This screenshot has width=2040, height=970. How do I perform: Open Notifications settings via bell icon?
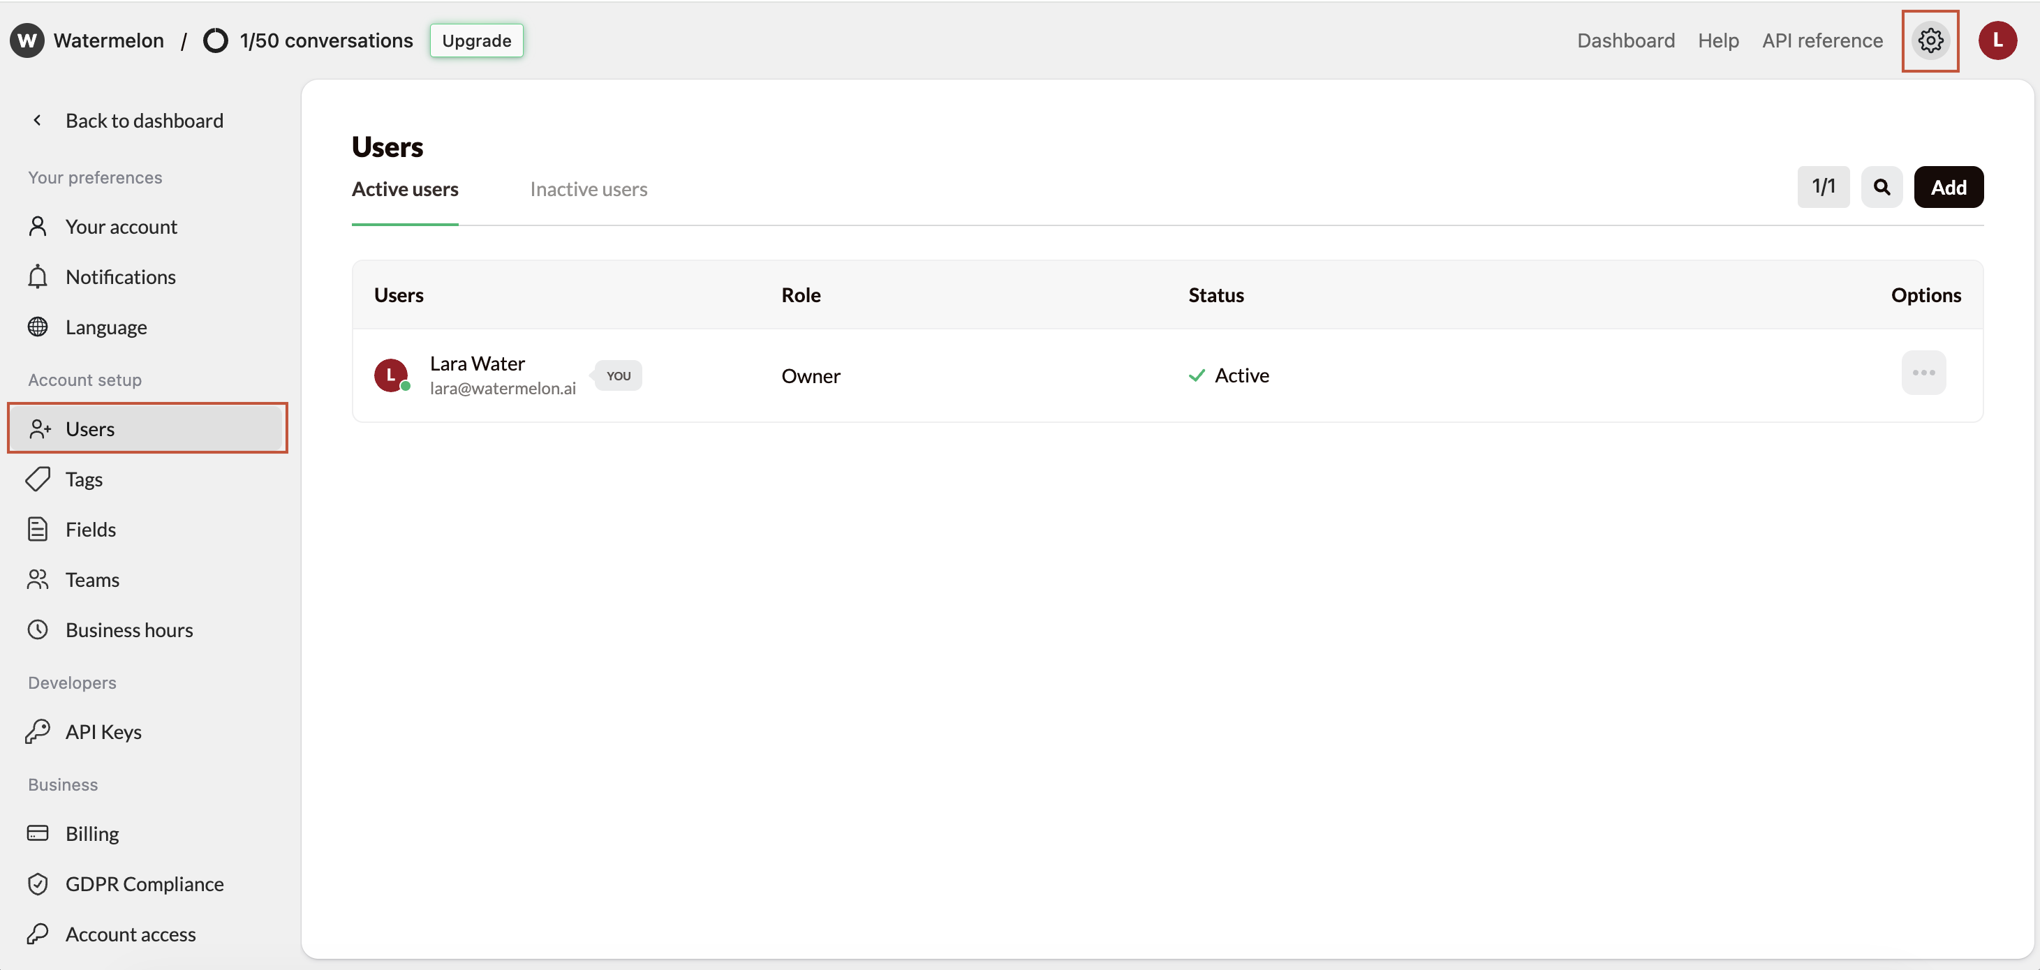(39, 276)
